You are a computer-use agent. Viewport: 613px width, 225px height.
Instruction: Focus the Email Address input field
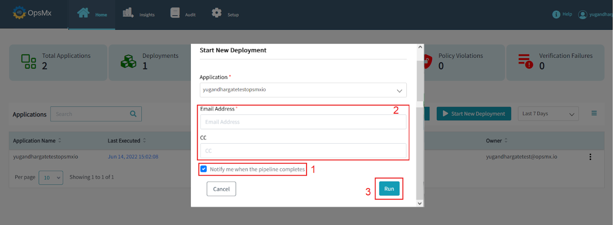[303, 122]
